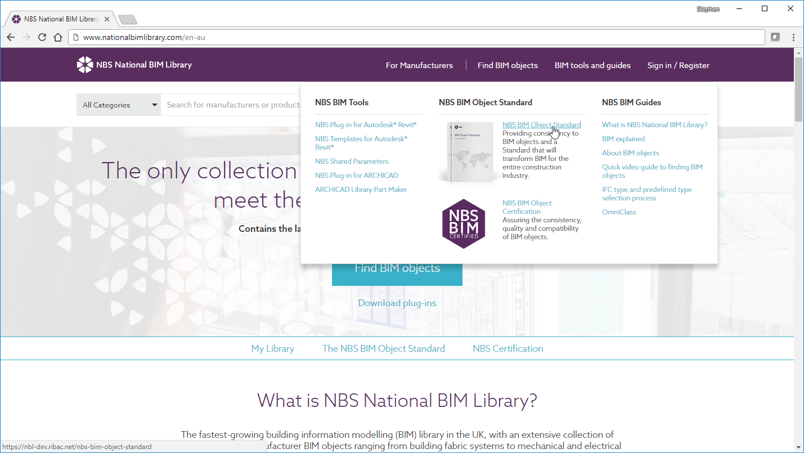Expand the All Categories dropdown
The image size is (804, 453).
pos(119,105)
